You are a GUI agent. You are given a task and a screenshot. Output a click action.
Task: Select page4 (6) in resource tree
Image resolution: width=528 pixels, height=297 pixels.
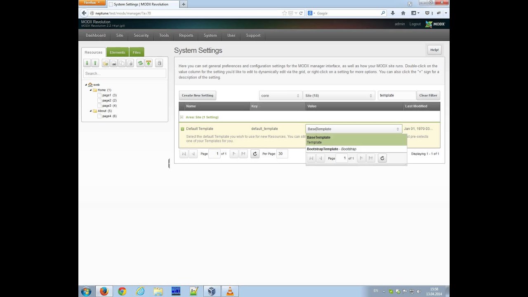click(x=109, y=116)
